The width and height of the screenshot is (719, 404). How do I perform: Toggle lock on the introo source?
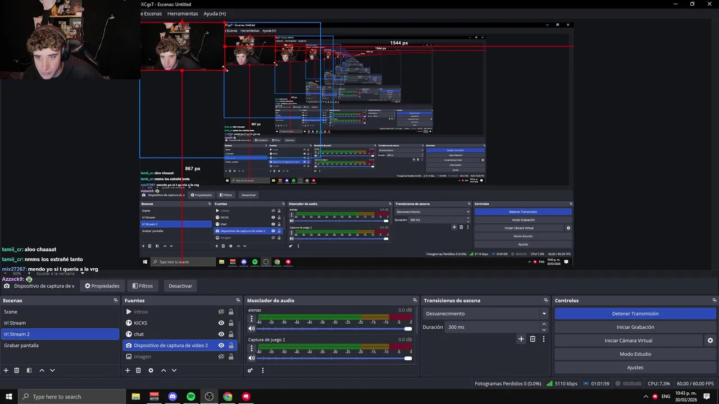231,312
